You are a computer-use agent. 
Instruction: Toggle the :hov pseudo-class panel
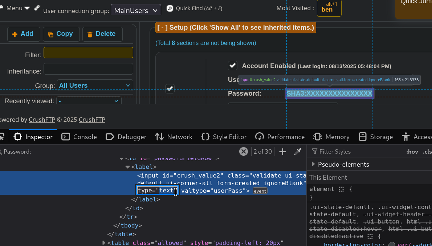(x=412, y=151)
